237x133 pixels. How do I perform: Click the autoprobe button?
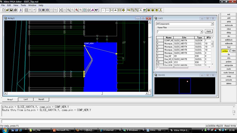[x=228, y=65]
